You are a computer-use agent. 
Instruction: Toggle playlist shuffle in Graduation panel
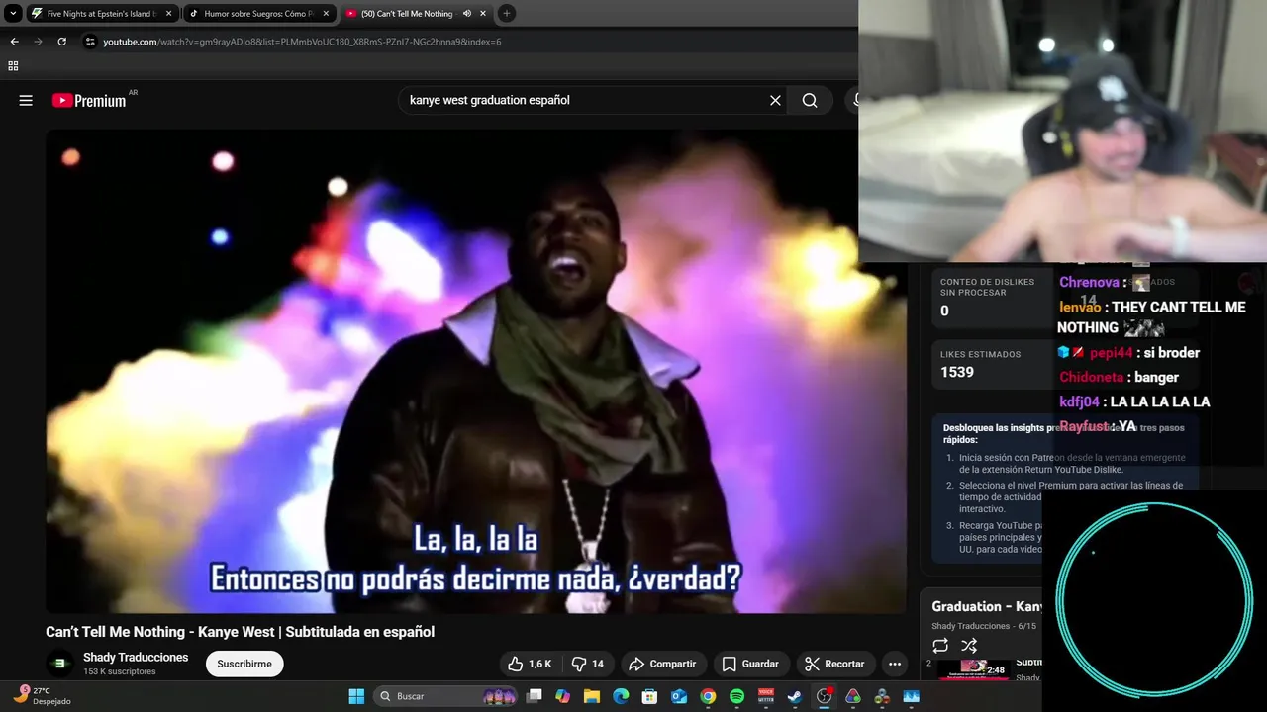tap(969, 646)
